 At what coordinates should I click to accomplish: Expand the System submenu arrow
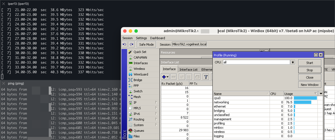click(x=156, y=125)
